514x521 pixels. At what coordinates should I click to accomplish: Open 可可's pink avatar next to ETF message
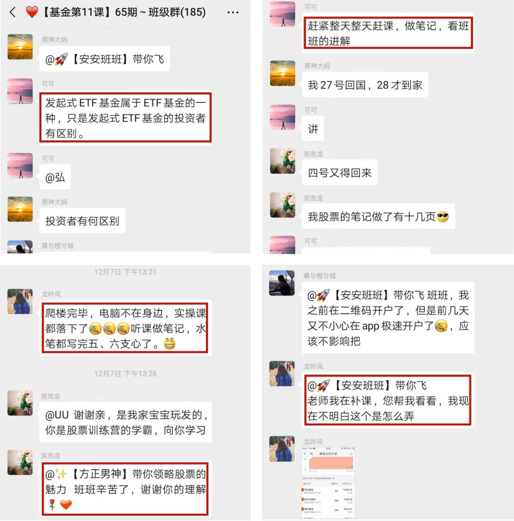tap(20, 91)
